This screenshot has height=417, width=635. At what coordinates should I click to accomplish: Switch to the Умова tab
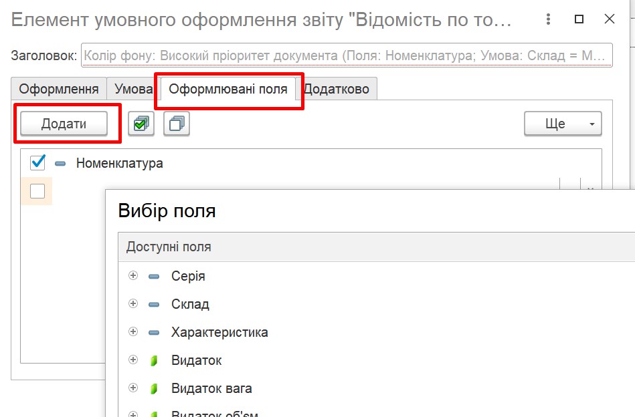[x=133, y=89]
